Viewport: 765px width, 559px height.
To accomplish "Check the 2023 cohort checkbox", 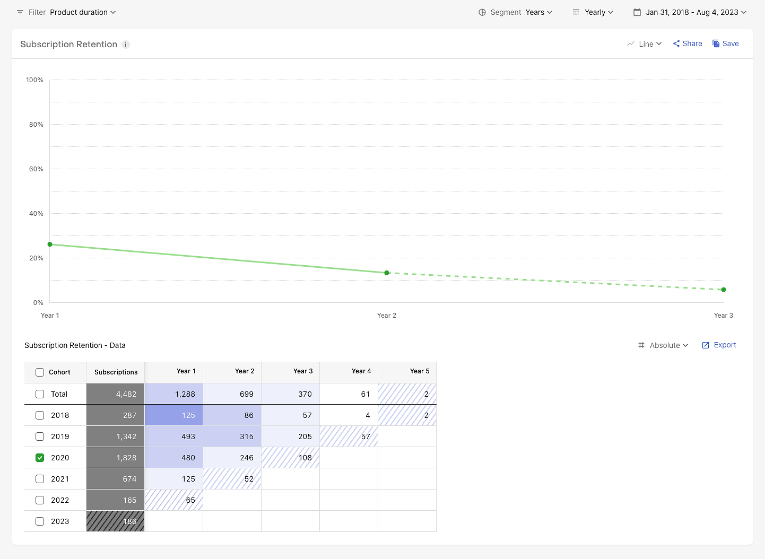I will click(40, 521).
